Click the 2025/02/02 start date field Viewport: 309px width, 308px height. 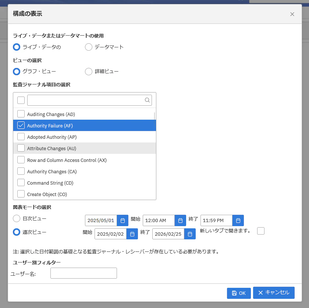(111, 234)
